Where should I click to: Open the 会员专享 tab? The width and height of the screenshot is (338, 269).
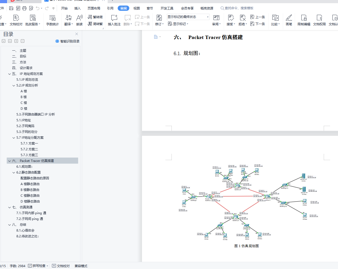click(187, 8)
